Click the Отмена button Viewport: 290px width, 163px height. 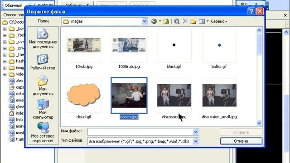pyautogui.click(x=241, y=141)
